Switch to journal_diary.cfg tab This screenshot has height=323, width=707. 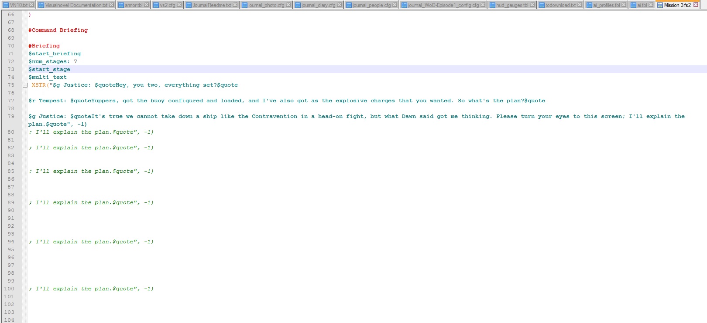tap(318, 5)
